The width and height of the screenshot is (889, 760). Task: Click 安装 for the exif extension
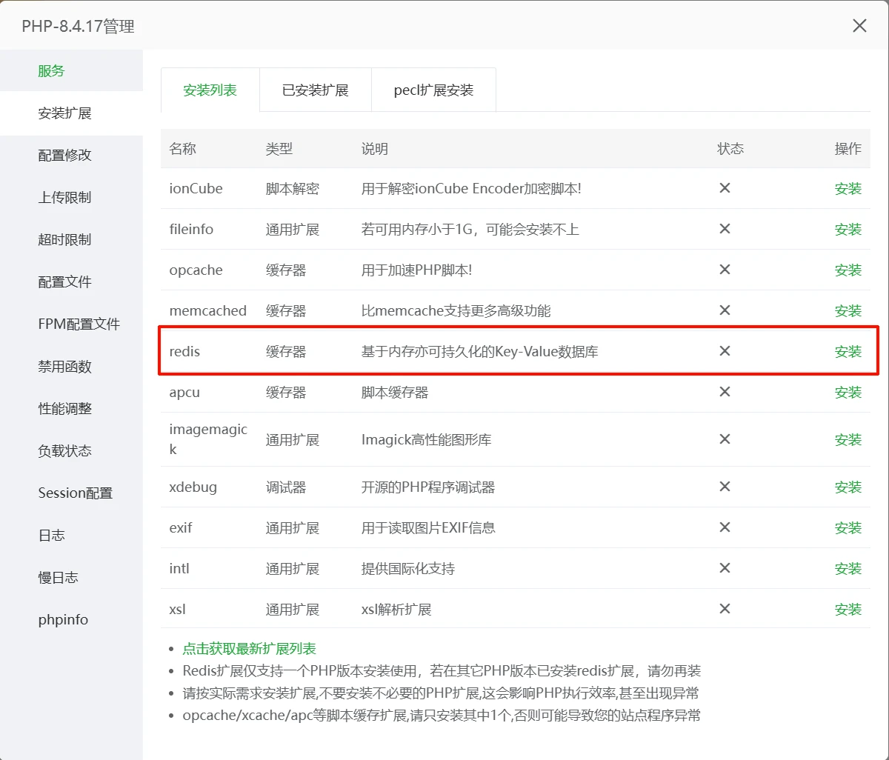[x=848, y=528]
